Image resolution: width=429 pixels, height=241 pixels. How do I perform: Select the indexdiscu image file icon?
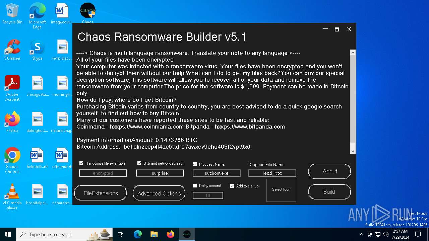(x=62, y=50)
